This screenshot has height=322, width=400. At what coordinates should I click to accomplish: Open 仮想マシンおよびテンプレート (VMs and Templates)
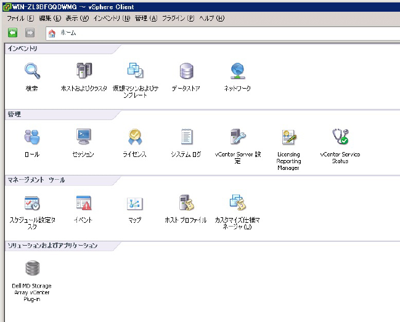[x=135, y=70]
